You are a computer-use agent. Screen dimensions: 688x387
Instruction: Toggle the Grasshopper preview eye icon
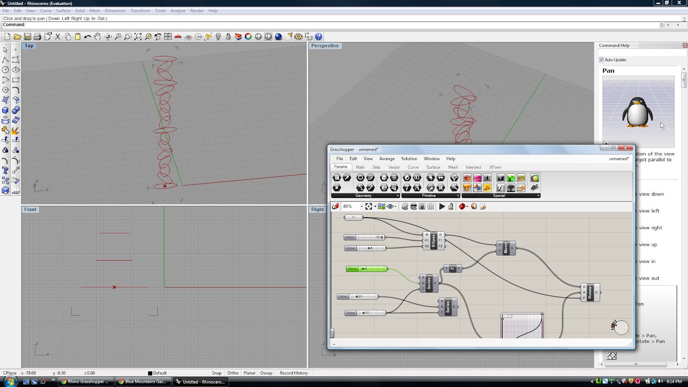tap(390, 206)
